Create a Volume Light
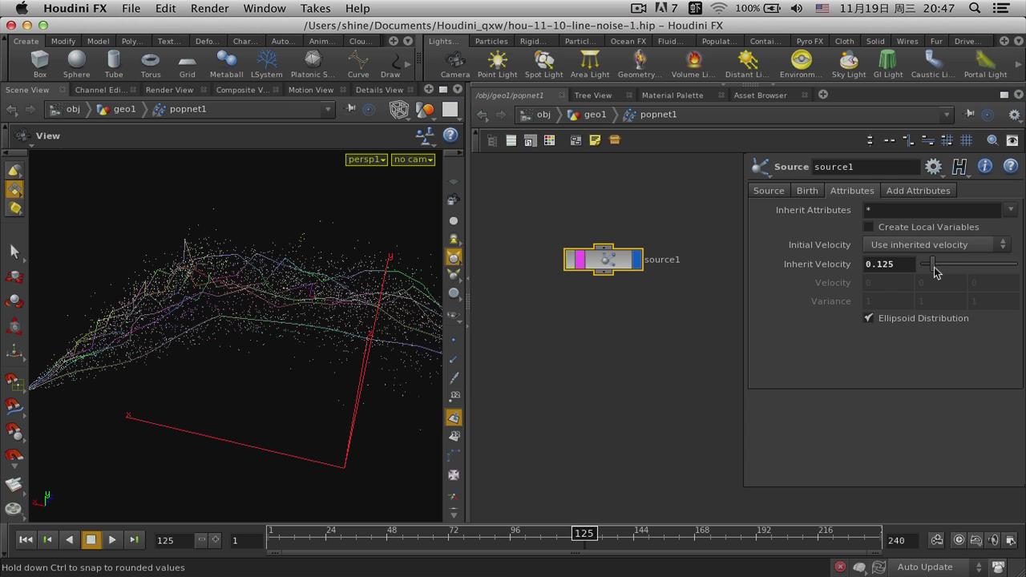 point(693,63)
